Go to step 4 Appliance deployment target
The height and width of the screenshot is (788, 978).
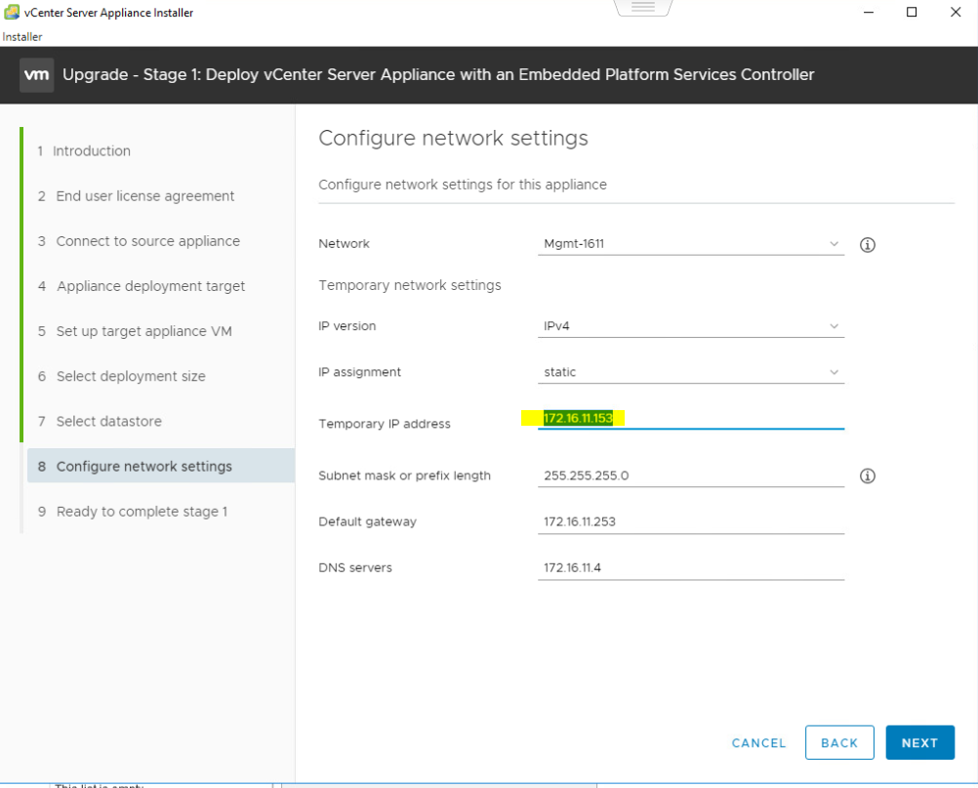pyautogui.click(x=141, y=286)
